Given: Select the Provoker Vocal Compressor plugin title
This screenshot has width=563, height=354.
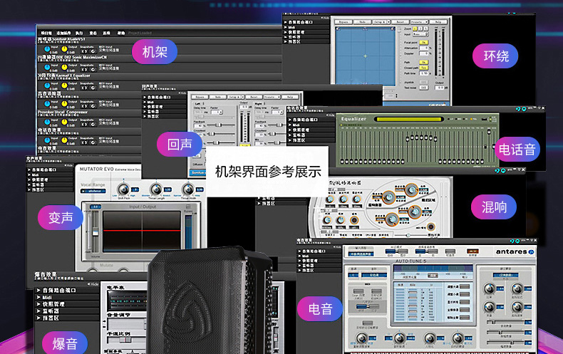Looking at the screenshot, I should tap(63, 112).
